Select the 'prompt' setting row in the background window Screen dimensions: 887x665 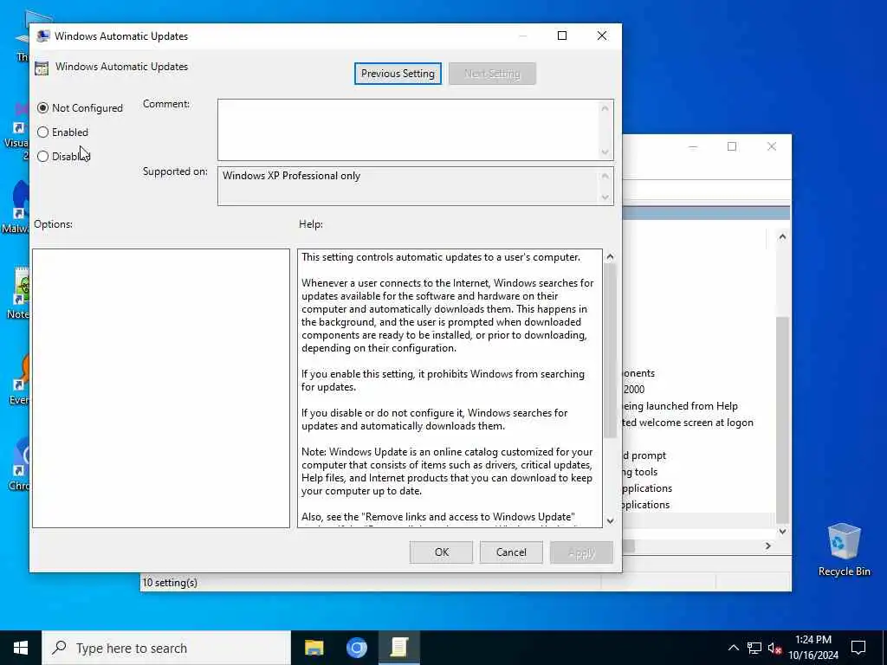point(644,455)
